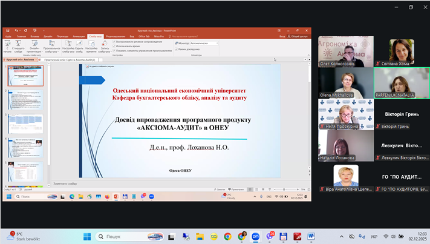Click the PowerPoint zoom slider

click(x=285, y=190)
